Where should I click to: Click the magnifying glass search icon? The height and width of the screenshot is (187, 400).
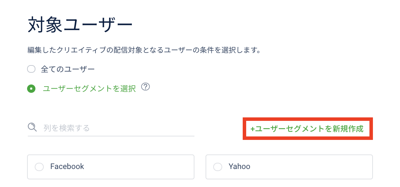pyautogui.click(x=32, y=127)
